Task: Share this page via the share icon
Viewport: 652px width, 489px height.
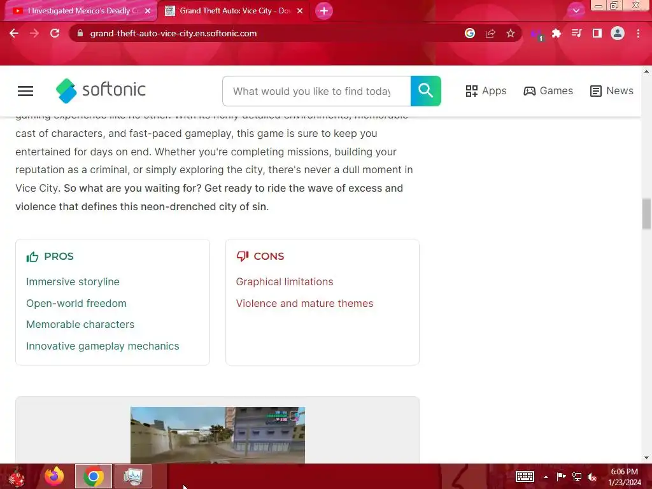Action: (x=490, y=33)
